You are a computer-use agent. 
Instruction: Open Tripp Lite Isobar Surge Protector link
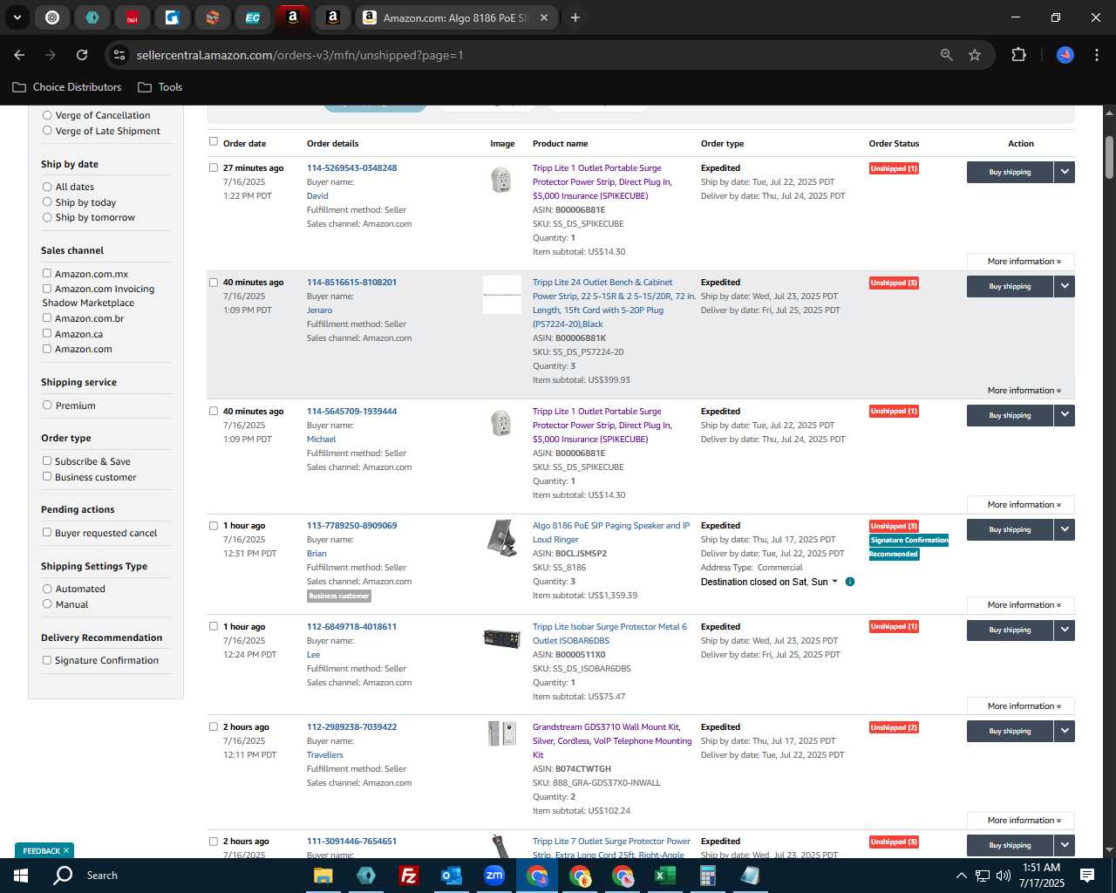tap(609, 633)
